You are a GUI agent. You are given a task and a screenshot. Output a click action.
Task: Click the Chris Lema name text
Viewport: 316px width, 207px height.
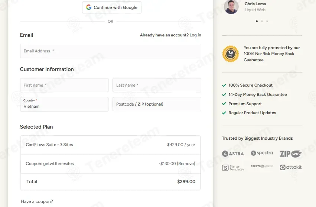(255, 4)
